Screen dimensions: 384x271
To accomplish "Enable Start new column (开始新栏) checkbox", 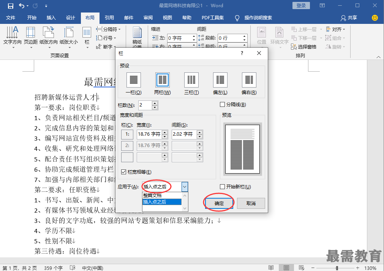I will [222, 187].
